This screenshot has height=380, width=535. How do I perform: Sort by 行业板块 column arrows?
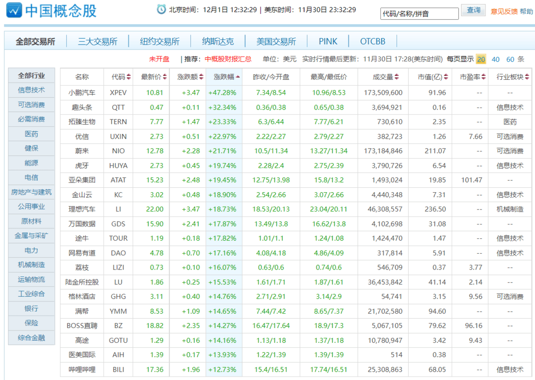coord(527,77)
